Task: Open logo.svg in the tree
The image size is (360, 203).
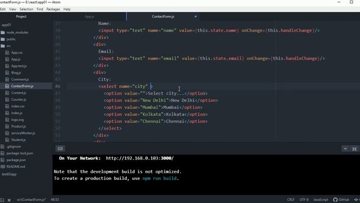Action: click(17, 120)
